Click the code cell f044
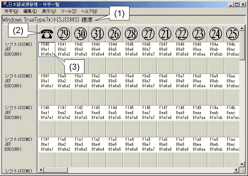This screenshot has height=176, width=248. point(113,44)
